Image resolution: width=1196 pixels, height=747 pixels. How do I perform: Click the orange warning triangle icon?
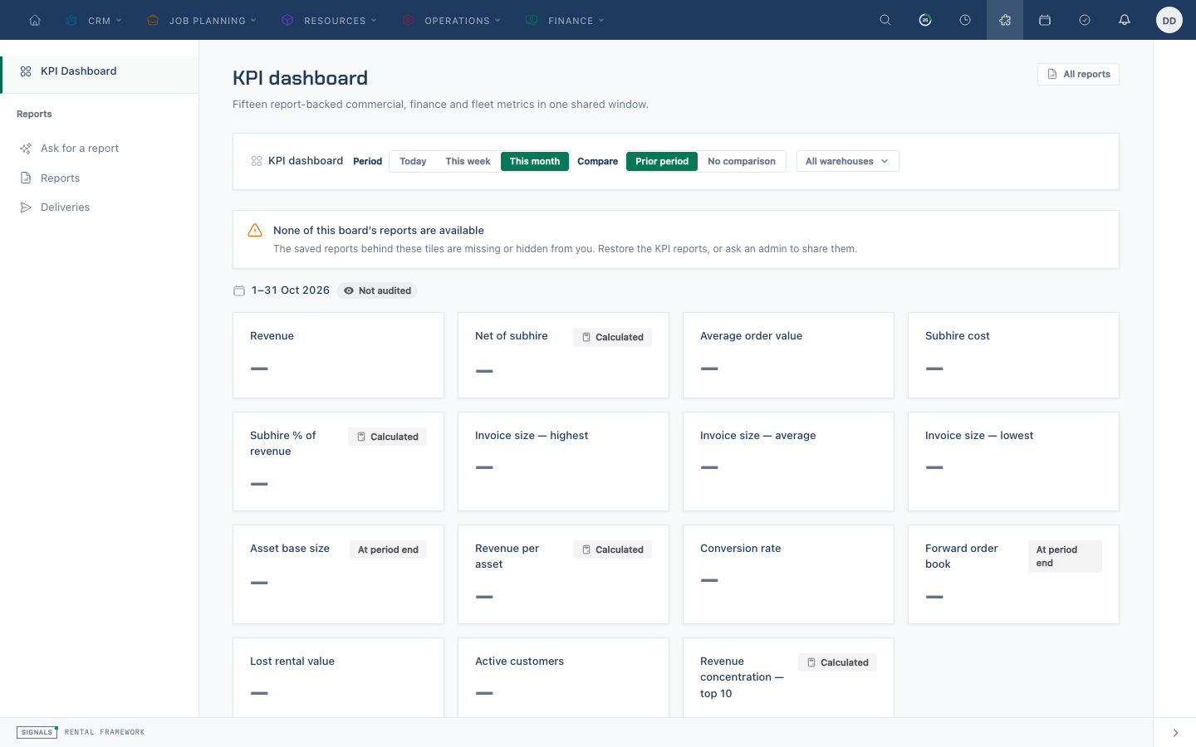click(255, 230)
